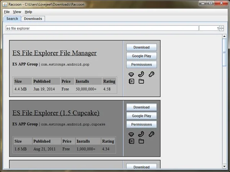Click the storage folder icon for ES File Explorer File Manager
230x172 pixels.
[141, 81]
